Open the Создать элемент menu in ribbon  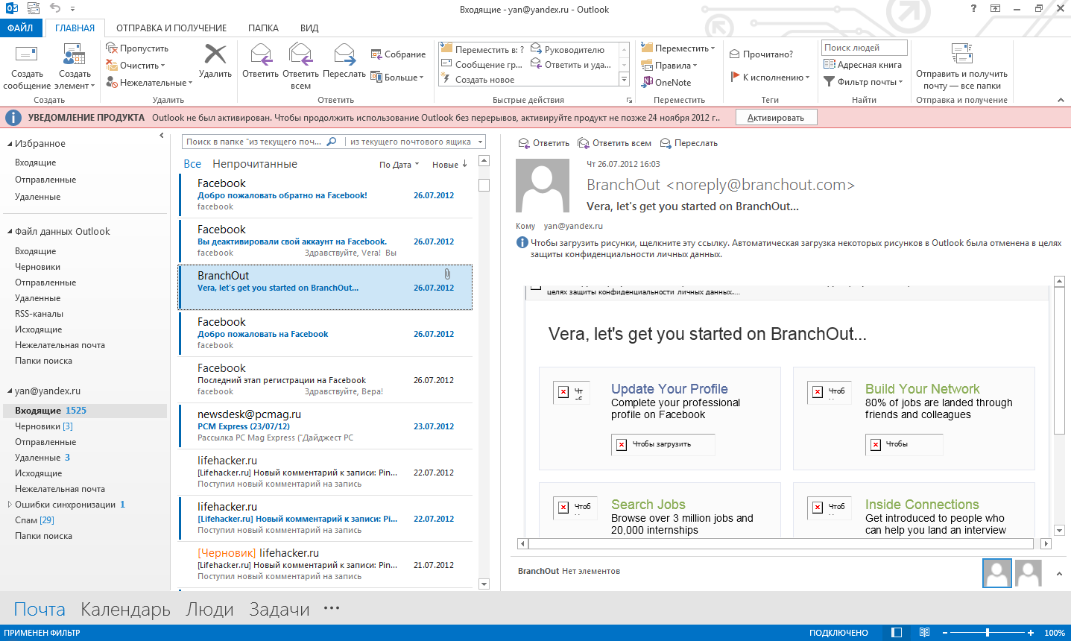[75, 67]
